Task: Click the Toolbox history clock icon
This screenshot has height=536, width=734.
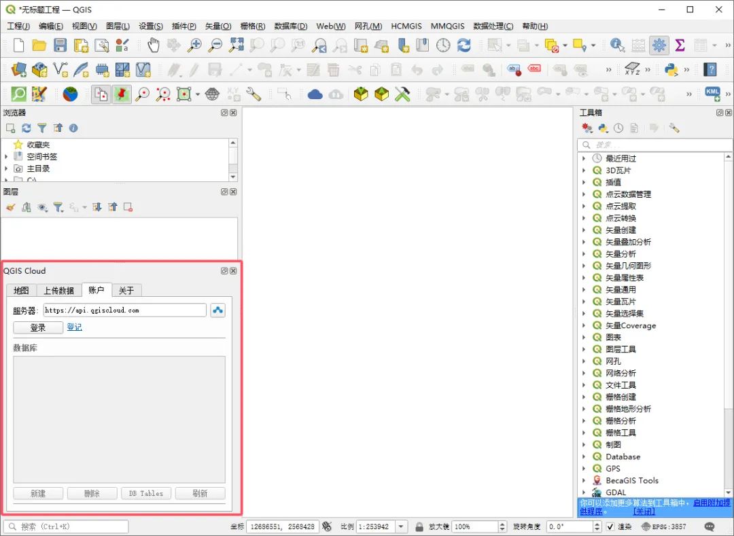Action: [x=618, y=128]
